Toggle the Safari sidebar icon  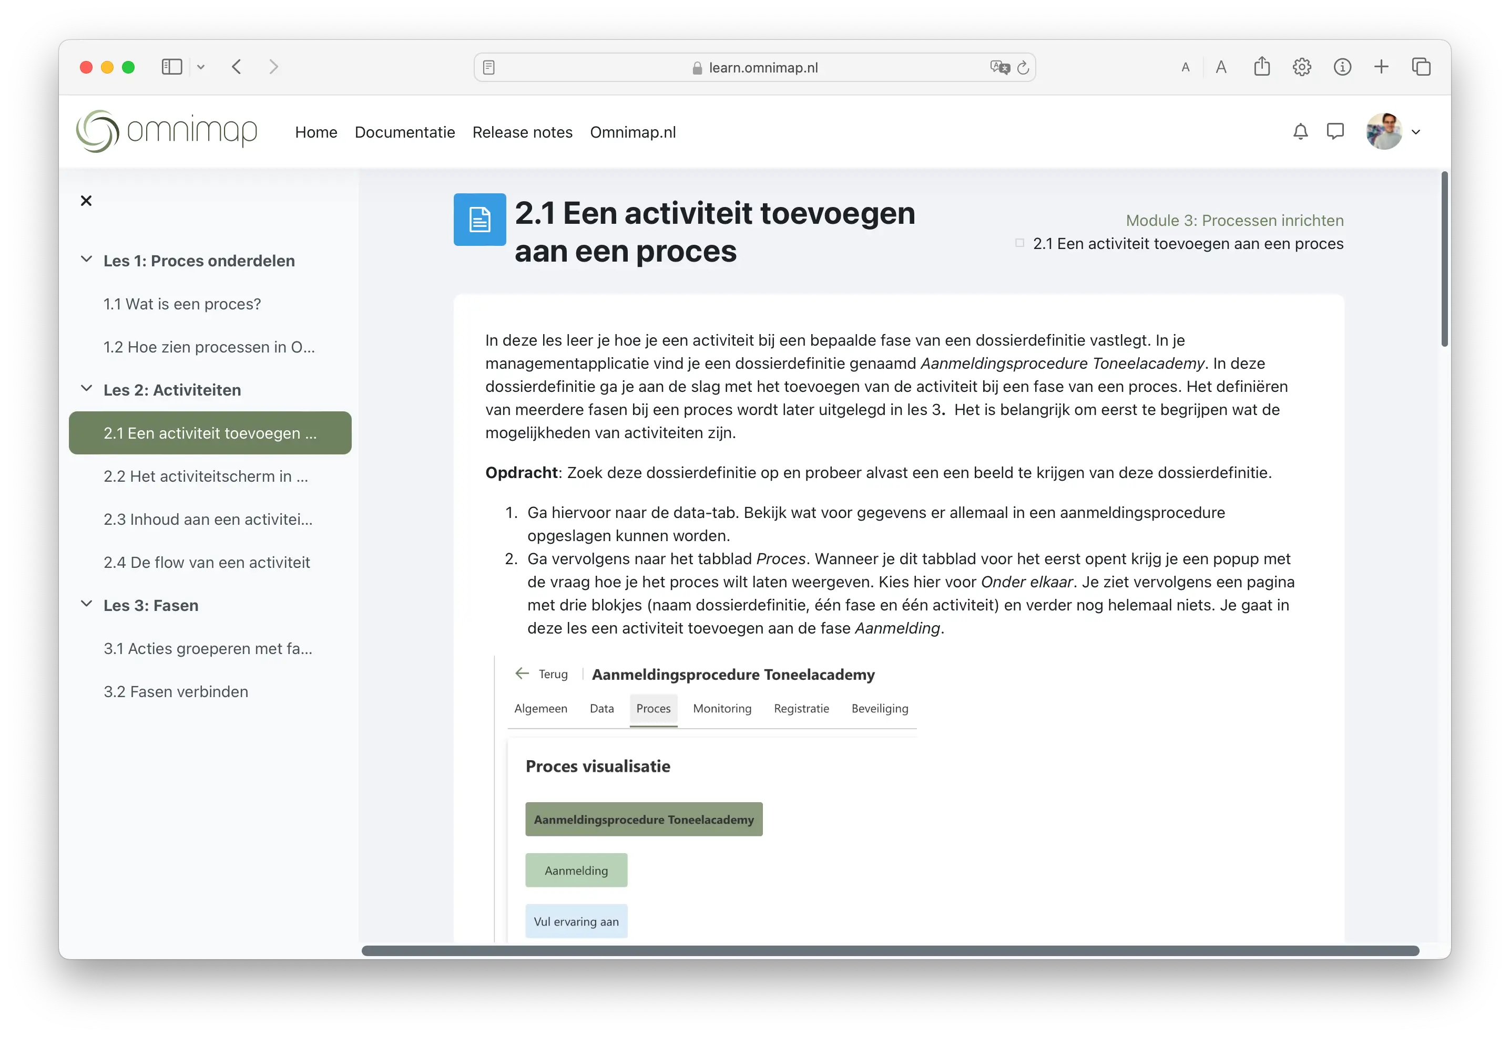point(172,67)
